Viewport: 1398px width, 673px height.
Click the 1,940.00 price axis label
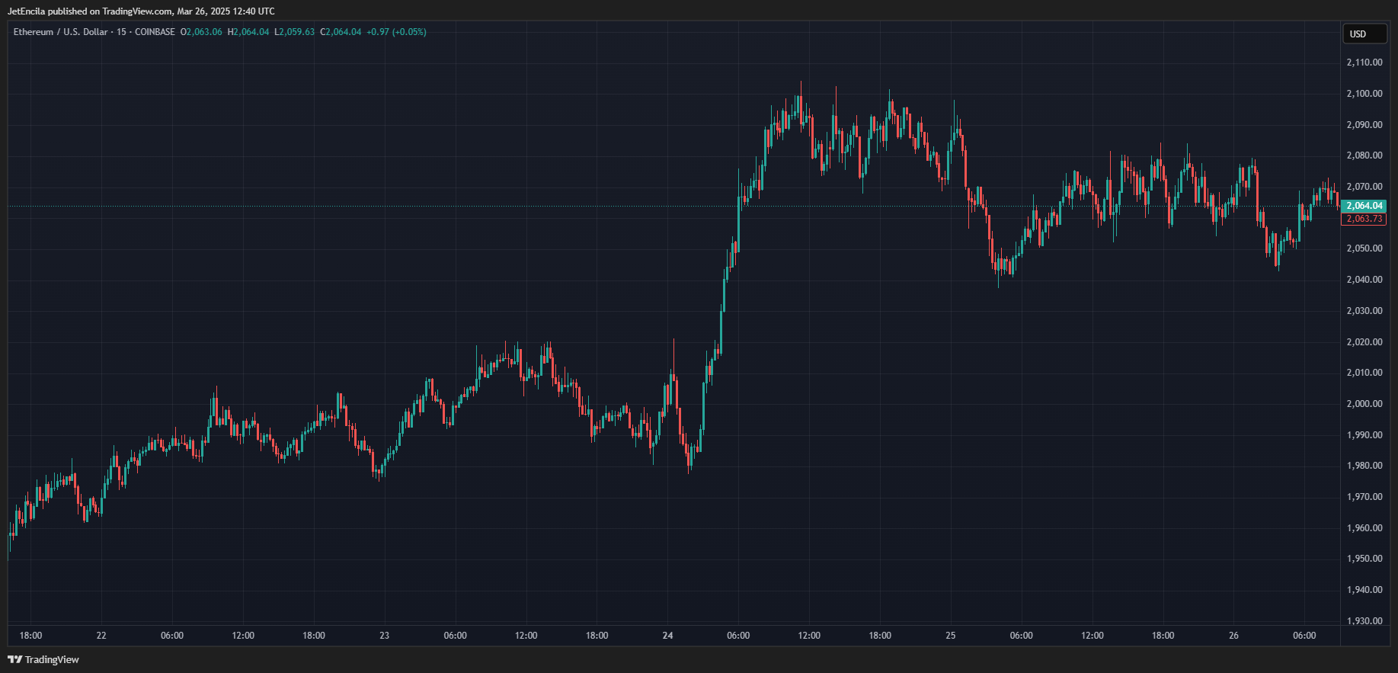pyautogui.click(x=1364, y=590)
